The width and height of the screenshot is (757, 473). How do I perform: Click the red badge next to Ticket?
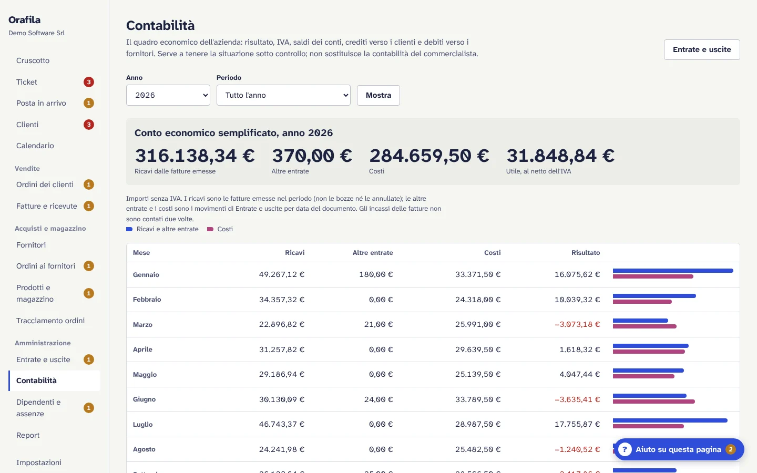(89, 82)
